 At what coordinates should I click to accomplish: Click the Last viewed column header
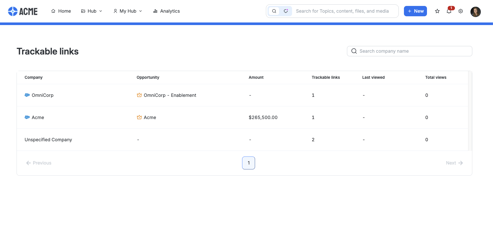pyautogui.click(x=373, y=77)
